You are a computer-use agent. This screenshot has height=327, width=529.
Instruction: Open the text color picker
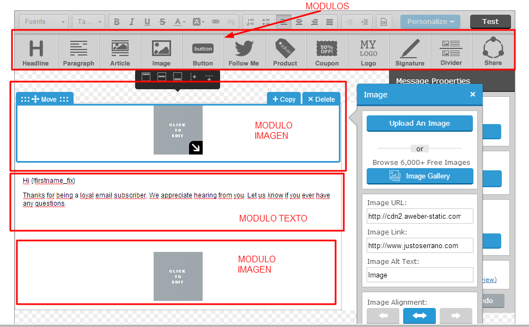[179, 22]
